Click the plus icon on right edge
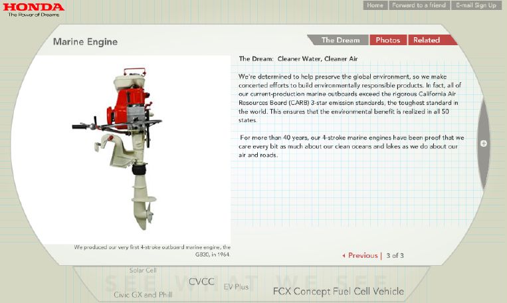The width and height of the screenshot is (507, 303). point(484,143)
